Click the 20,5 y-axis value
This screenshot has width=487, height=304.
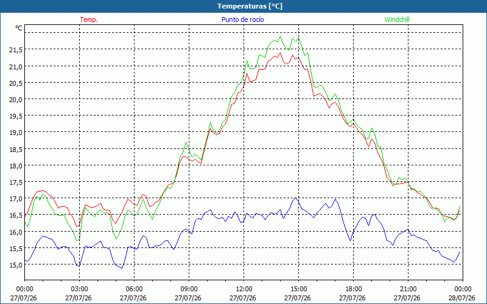pyautogui.click(x=16, y=83)
